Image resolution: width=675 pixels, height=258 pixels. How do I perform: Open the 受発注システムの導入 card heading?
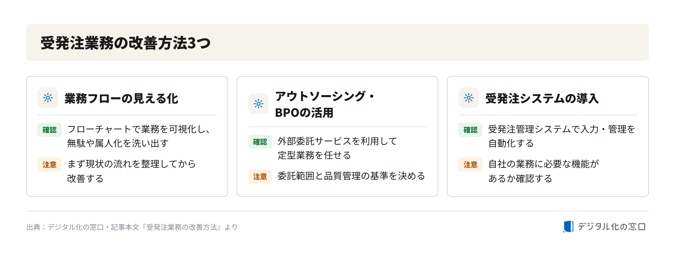(x=542, y=98)
